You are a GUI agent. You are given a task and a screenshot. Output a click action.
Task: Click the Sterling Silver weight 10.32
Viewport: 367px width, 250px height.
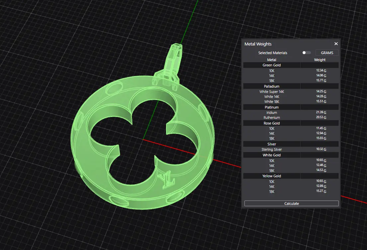tap(321, 149)
